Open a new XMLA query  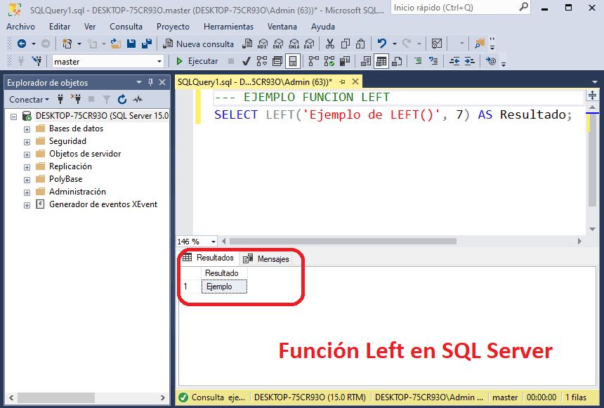294,44
